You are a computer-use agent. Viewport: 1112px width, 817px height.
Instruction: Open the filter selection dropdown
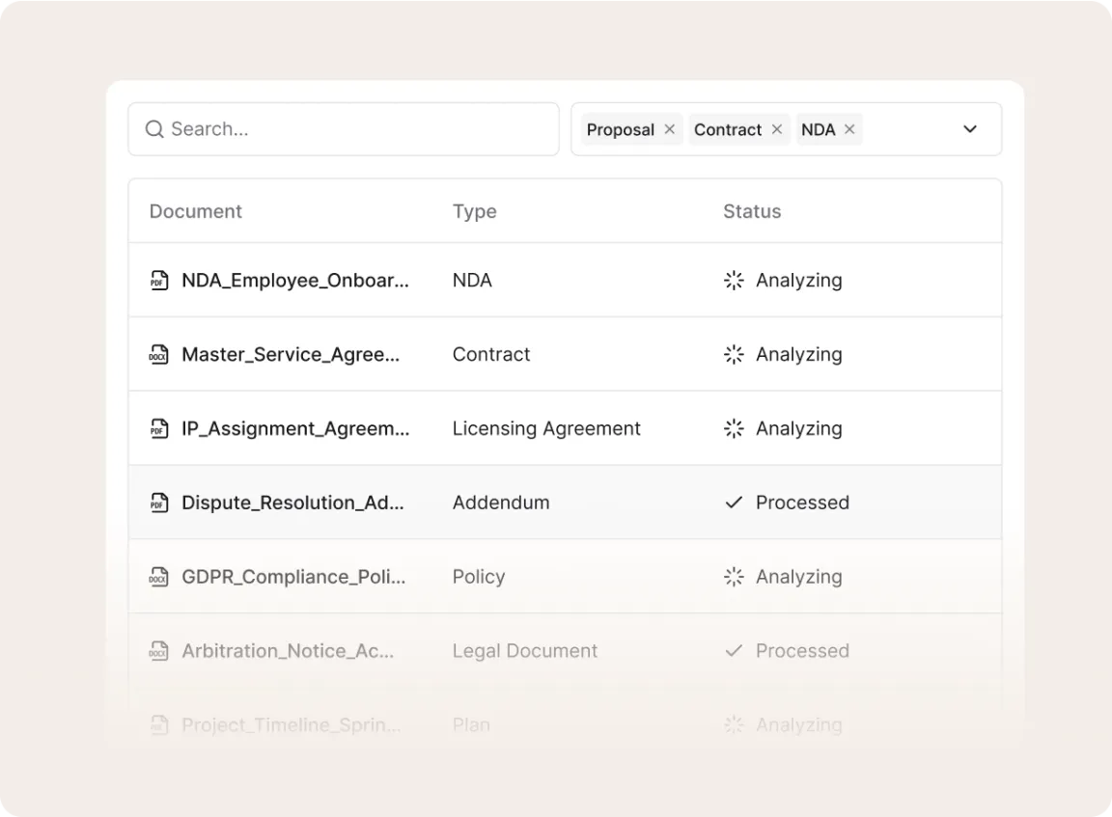[x=970, y=128]
